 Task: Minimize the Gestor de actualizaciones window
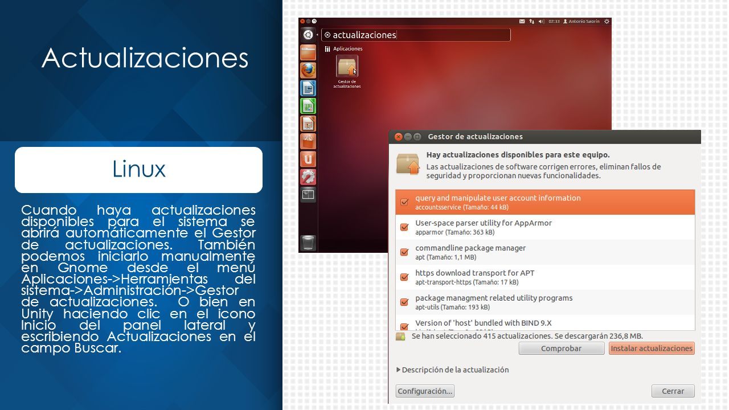pyautogui.click(x=408, y=137)
